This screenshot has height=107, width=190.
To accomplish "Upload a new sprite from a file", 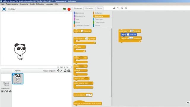I will coord(65,70).
